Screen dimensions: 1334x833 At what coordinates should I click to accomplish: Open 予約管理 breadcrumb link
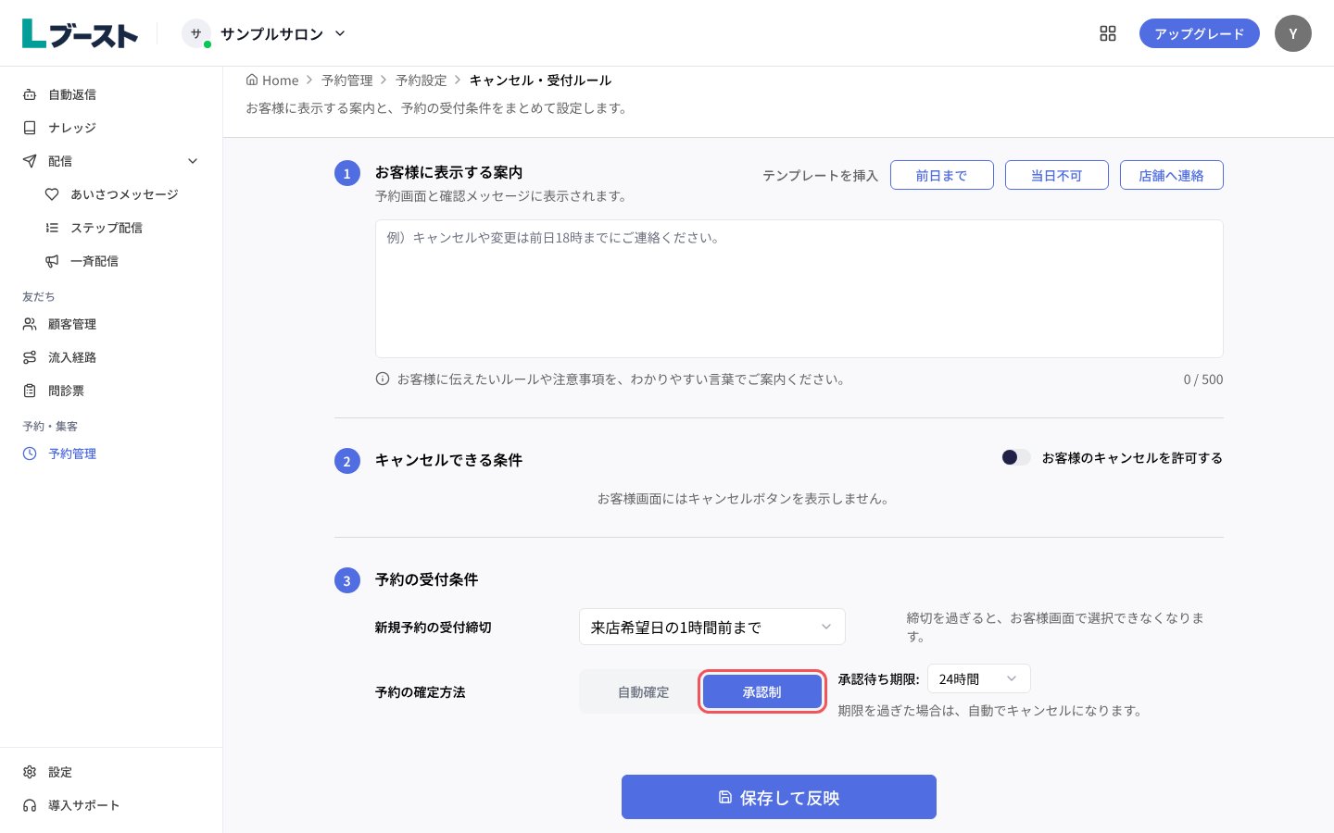click(347, 81)
